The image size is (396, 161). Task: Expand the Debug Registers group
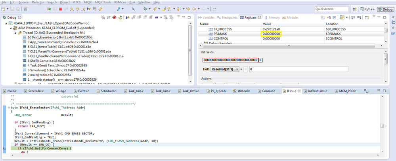[x=201, y=43]
